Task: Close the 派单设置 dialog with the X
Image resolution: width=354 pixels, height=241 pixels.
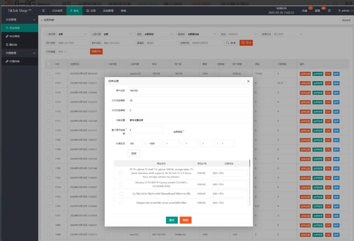Action: coord(248,81)
